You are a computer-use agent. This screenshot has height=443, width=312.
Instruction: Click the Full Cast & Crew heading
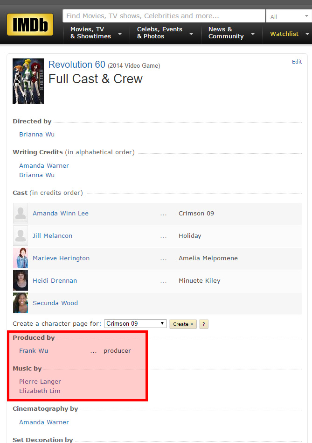95,79
